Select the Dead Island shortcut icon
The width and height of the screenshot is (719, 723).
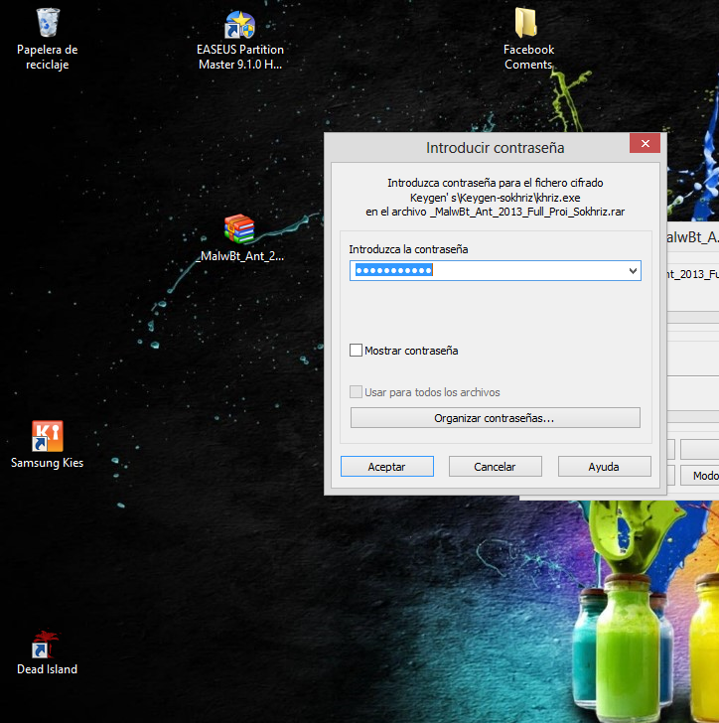[x=46, y=645]
